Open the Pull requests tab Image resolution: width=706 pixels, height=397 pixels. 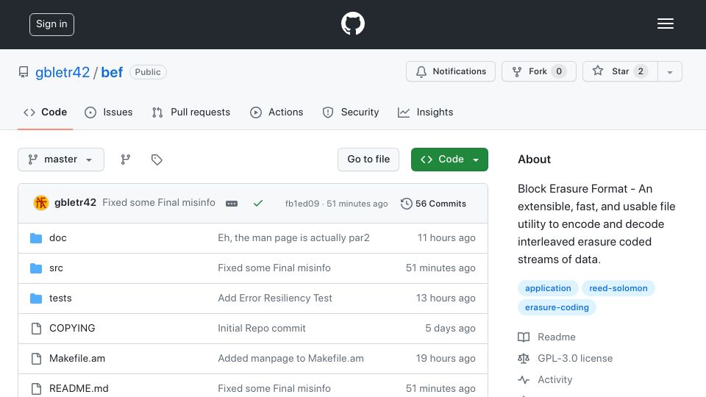[x=191, y=112]
